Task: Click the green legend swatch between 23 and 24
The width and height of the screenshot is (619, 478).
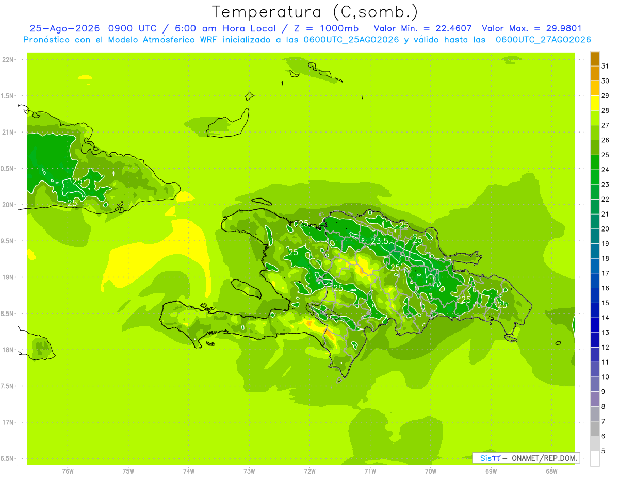Action: pyautogui.click(x=595, y=177)
